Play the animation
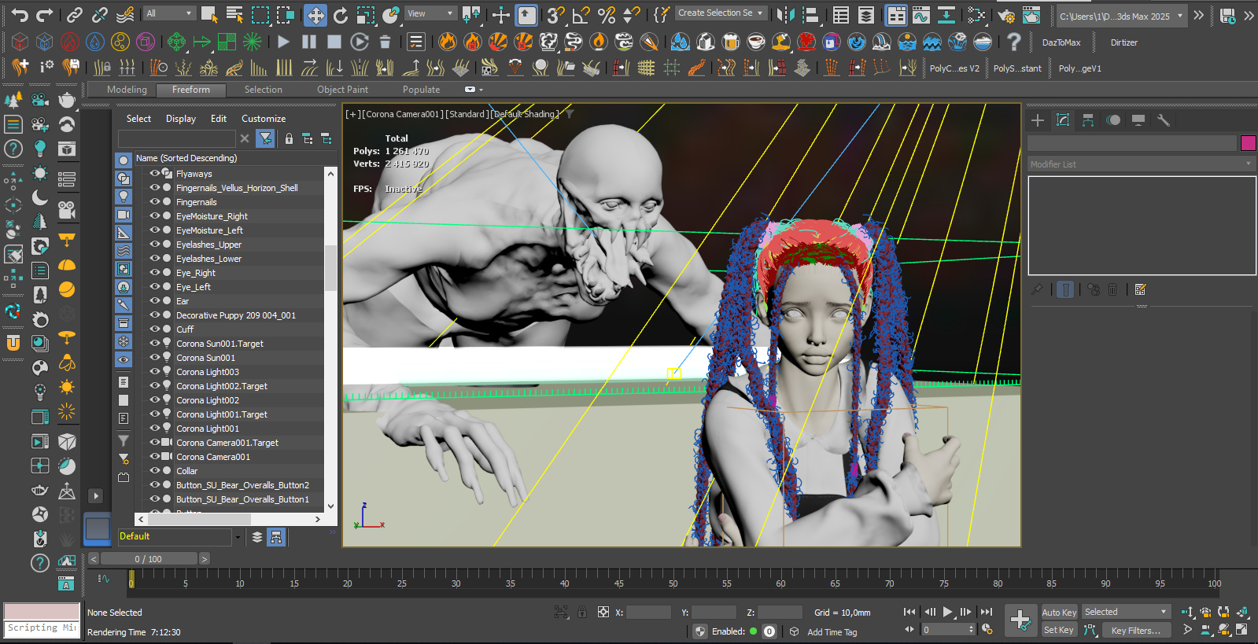The width and height of the screenshot is (1258, 644). [947, 612]
